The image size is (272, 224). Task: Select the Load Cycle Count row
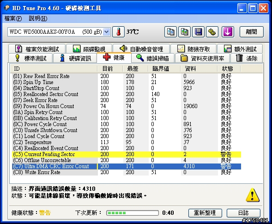(126, 136)
